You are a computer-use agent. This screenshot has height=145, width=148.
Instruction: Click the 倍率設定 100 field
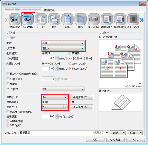(49, 116)
